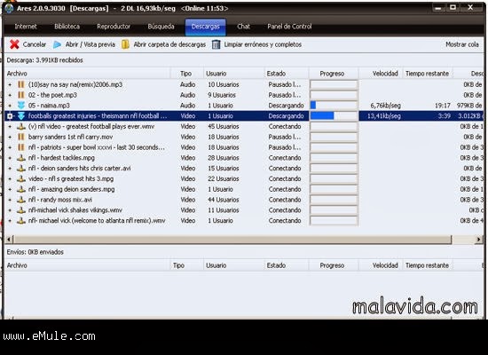Sort downloads by the Velocidad column header
Viewport: 488px width, 355px height.
click(381, 74)
